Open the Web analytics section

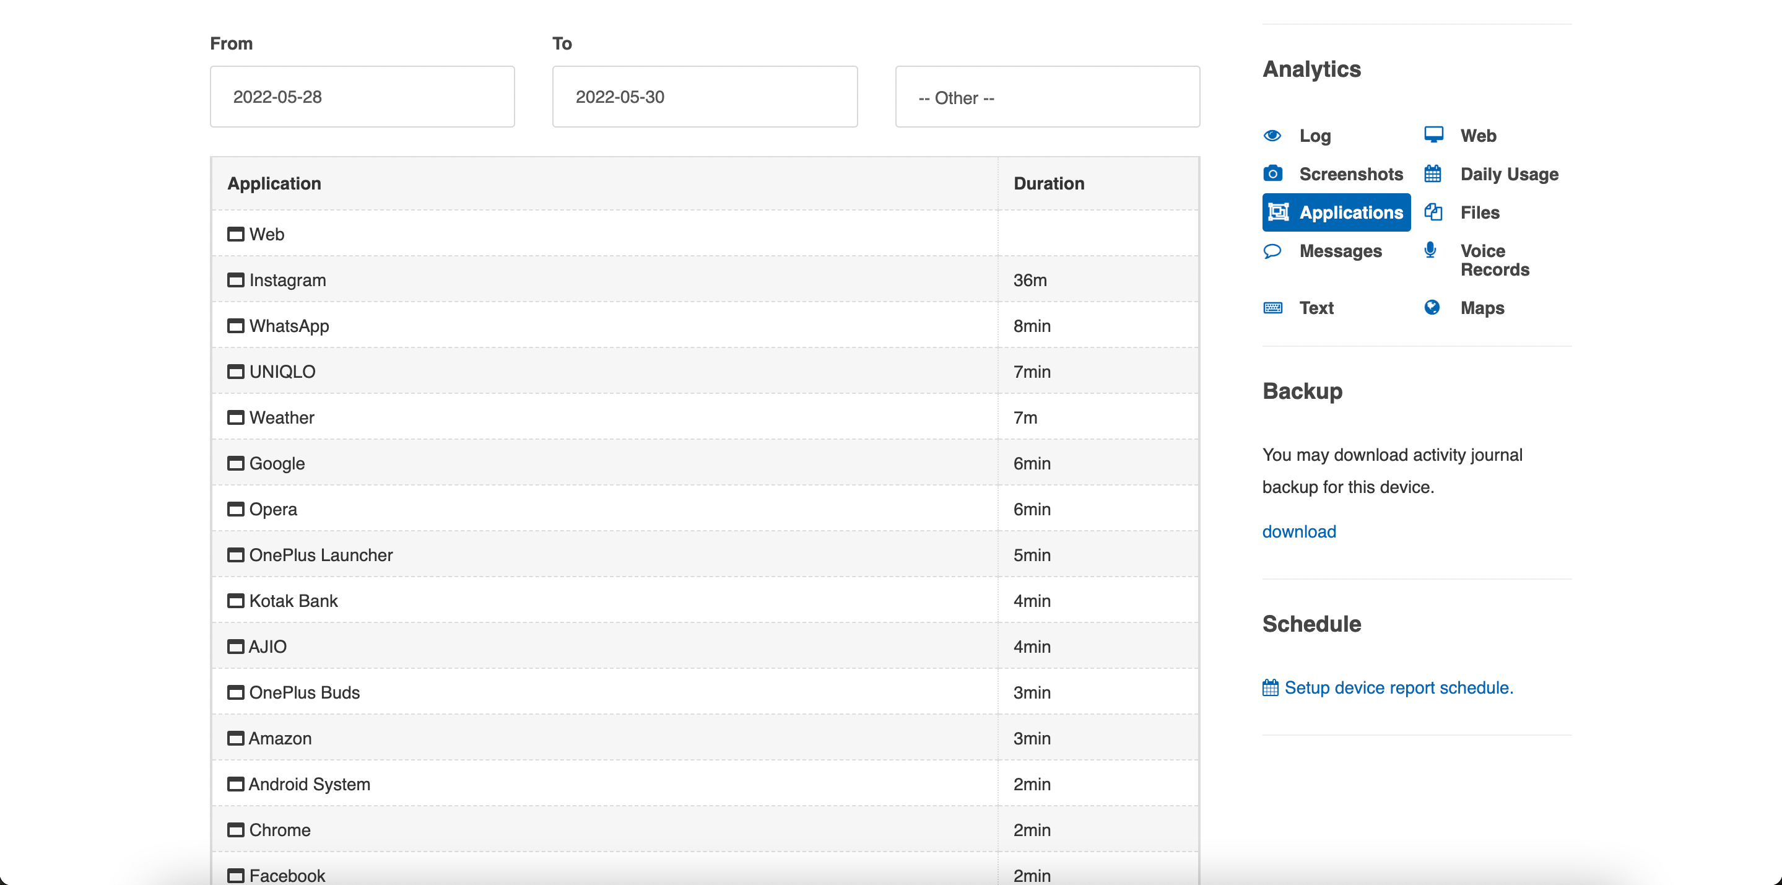pyautogui.click(x=1477, y=135)
